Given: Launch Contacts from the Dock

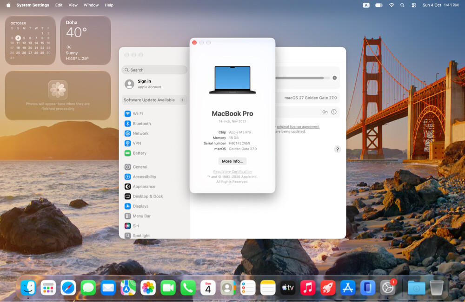Looking at the screenshot, I should [x=228, y=288].
